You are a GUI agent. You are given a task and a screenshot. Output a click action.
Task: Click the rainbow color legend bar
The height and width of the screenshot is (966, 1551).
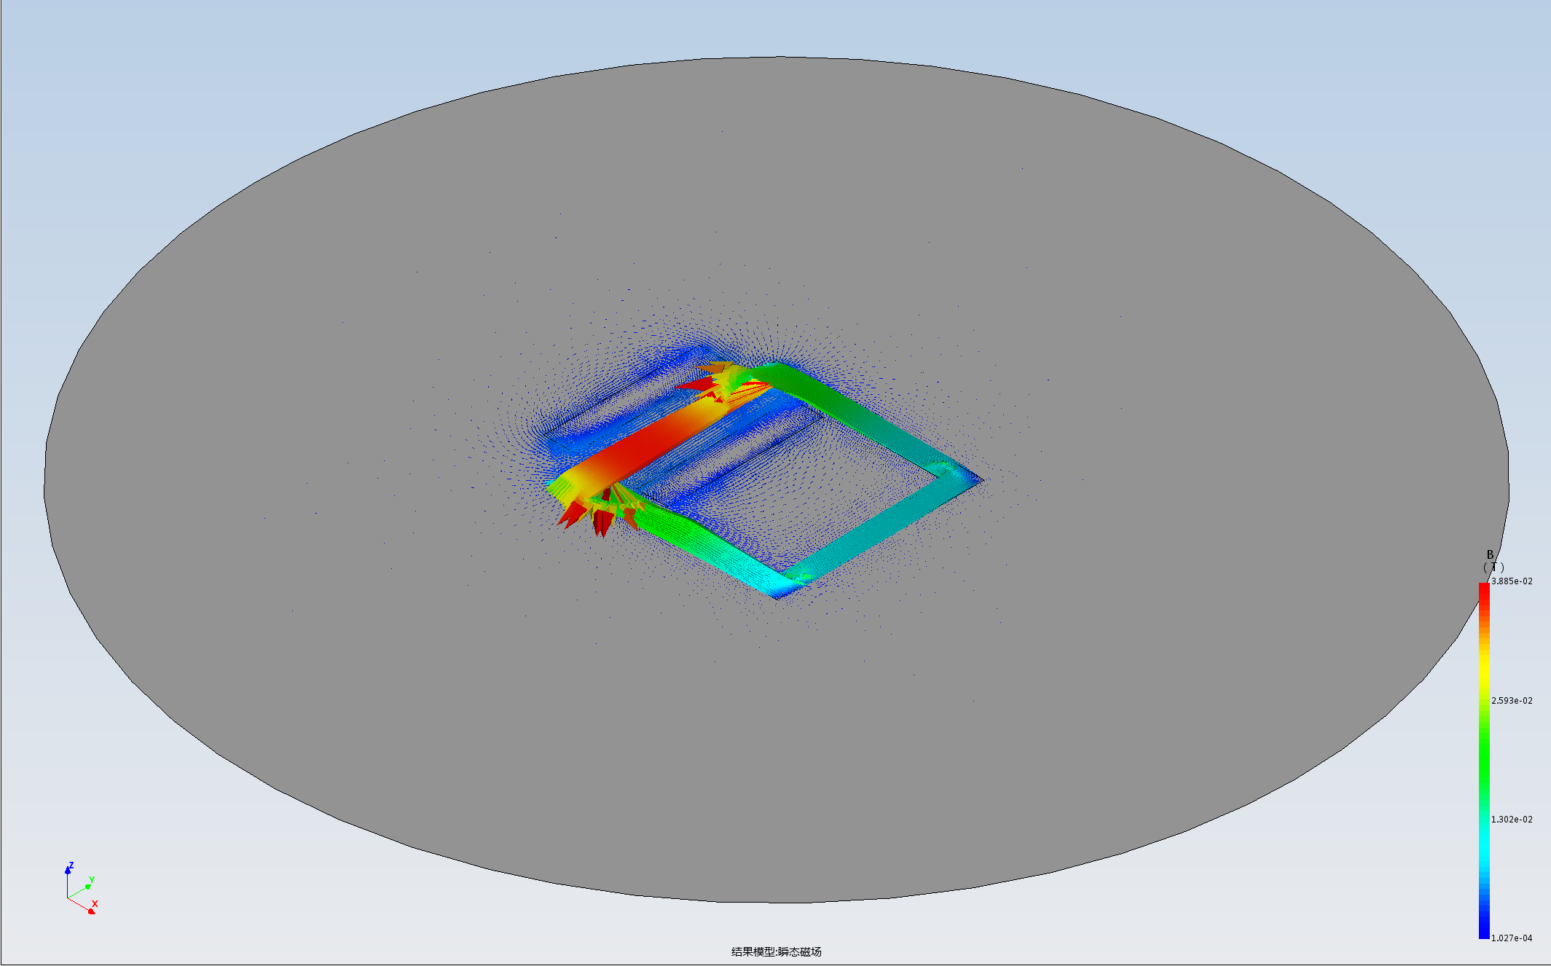[1484, 761]
